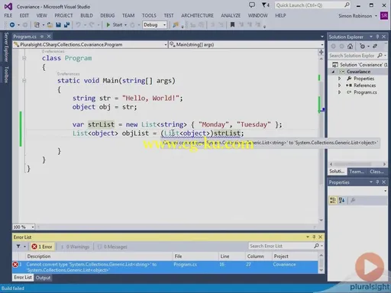The width and height of the screenshot is (391, 293).
Task: Click the Quick Launch search box
Action: [312, 5]
